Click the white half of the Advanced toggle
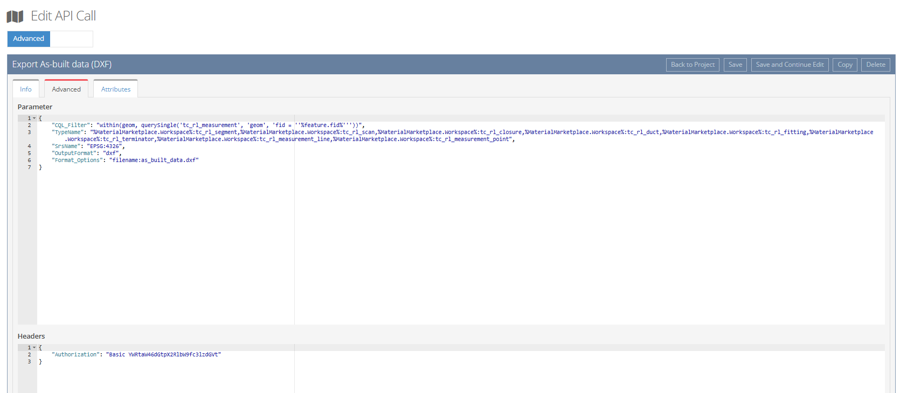Viewport: 900px width, 393px height. [x=71, y=39]
